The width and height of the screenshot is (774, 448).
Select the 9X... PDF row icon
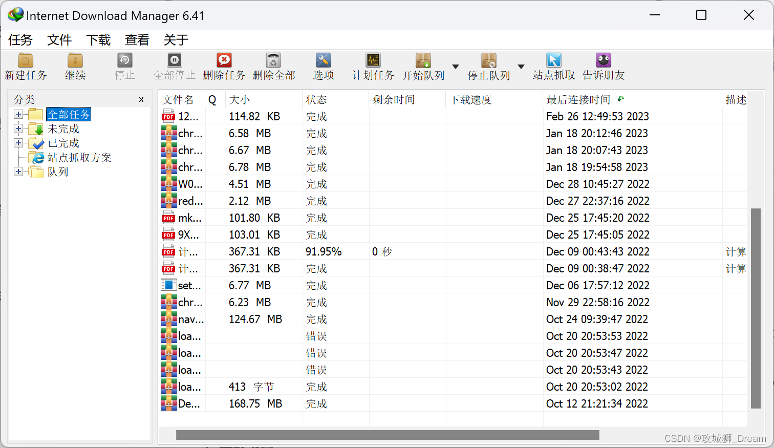[169, 234]
